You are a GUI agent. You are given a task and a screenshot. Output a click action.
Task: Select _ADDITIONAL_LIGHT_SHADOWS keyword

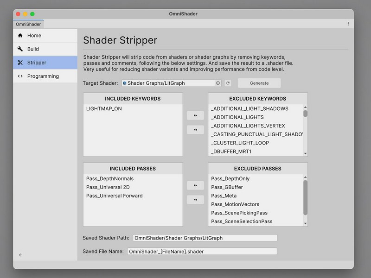256,109
